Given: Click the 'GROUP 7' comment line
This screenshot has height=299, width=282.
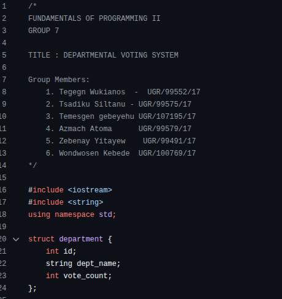Looking at the screenshot, I should coord(44,31).
